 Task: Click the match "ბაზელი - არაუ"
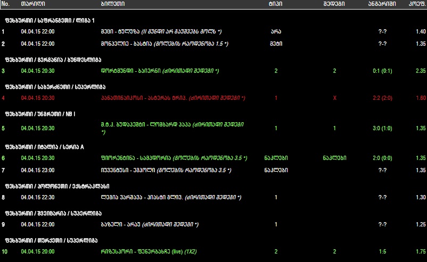(121, 224)
